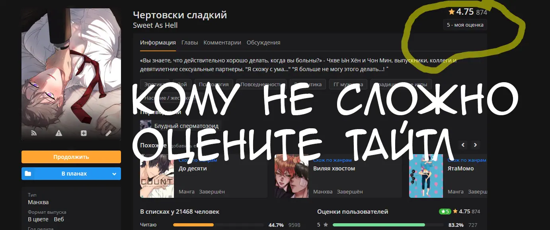Select the 'Обсуждения' tab
550x230 pixels.
263,43
